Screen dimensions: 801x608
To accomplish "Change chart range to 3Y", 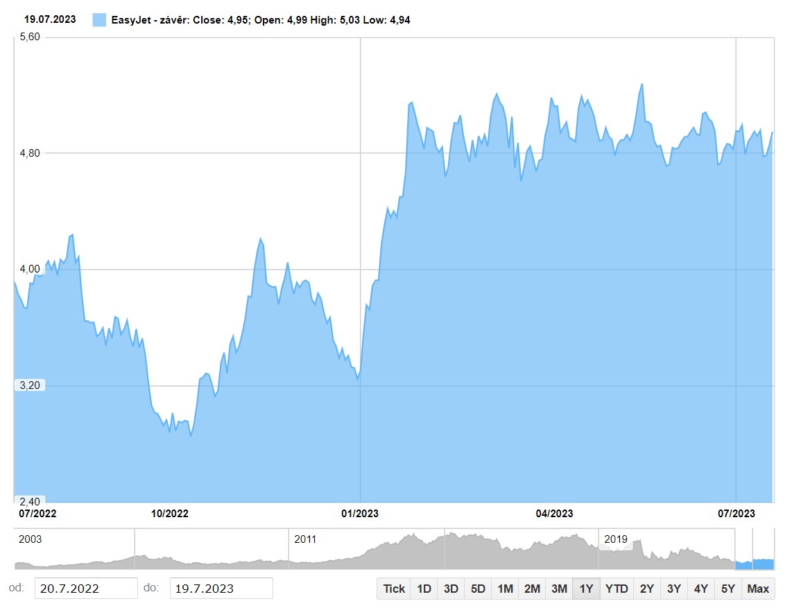I will [x=673, y=589].
